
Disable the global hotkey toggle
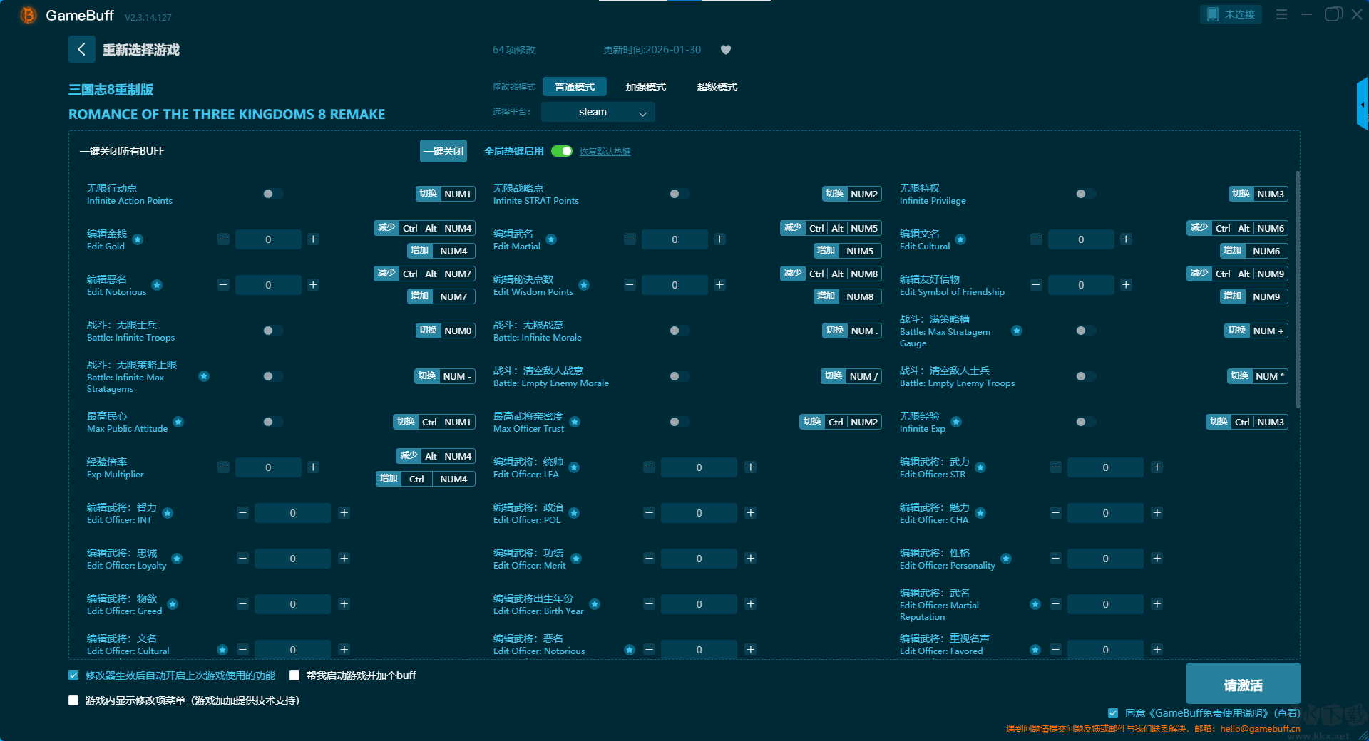562,151
